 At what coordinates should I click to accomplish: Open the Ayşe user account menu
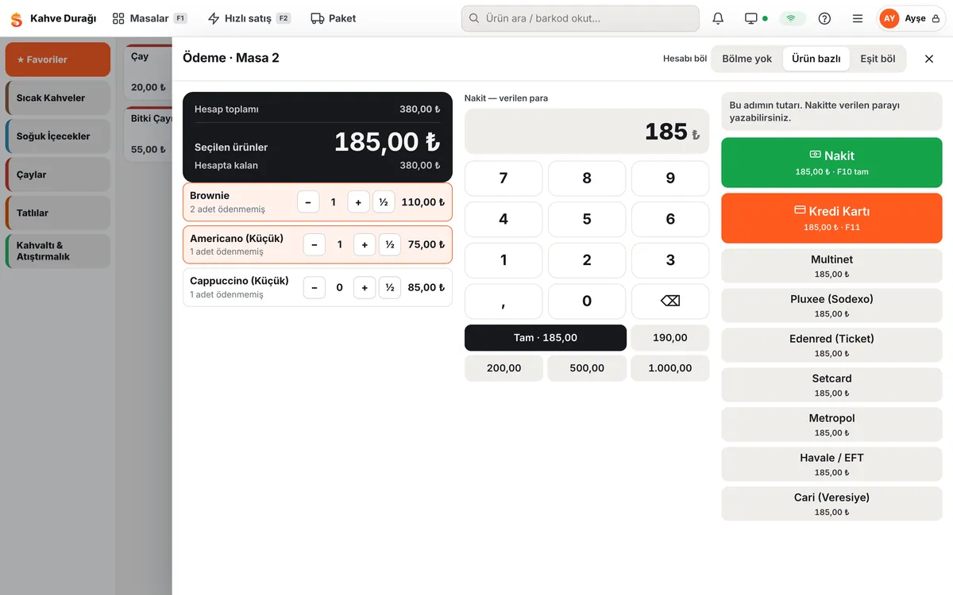910,18
